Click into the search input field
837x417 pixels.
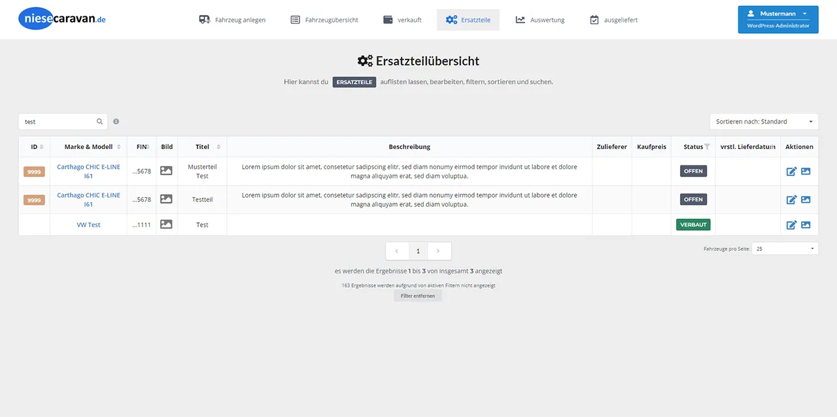click(58, 122)
